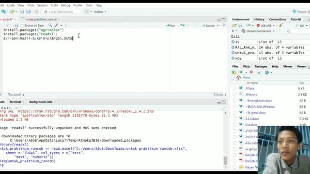Open the Code menu
310x174 pixels.
[11, 5]
